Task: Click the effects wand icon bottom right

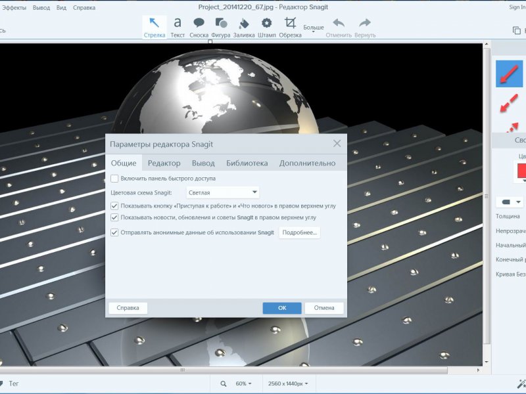Action: point(521,384)
